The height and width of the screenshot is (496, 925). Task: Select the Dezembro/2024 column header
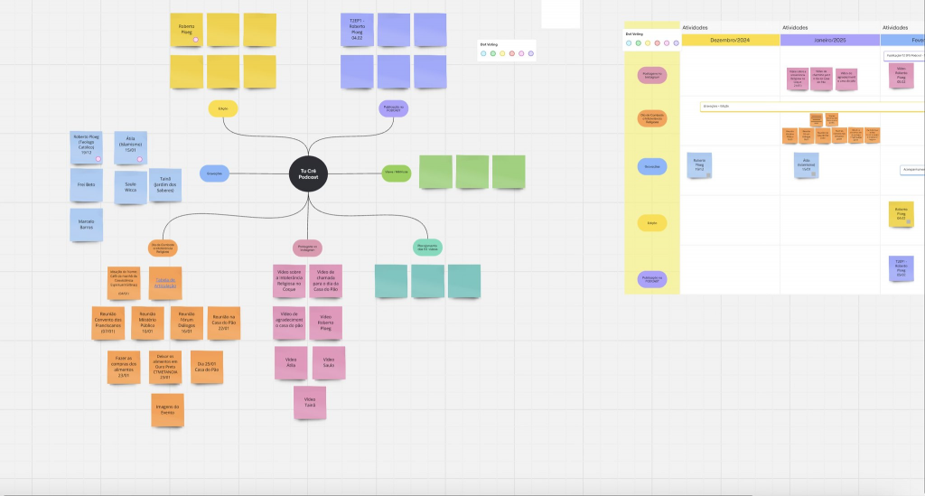pos(730,41)
